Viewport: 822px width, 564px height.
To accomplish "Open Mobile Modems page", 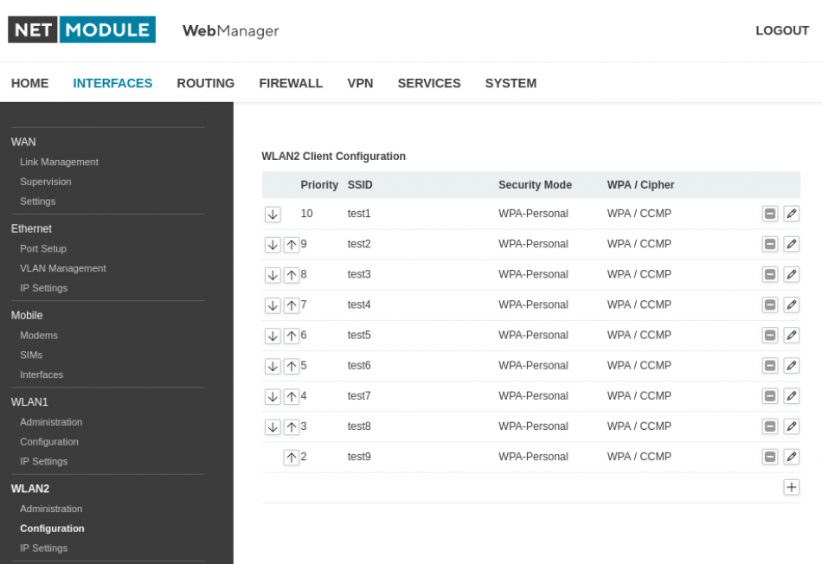I will click(39, 336).
